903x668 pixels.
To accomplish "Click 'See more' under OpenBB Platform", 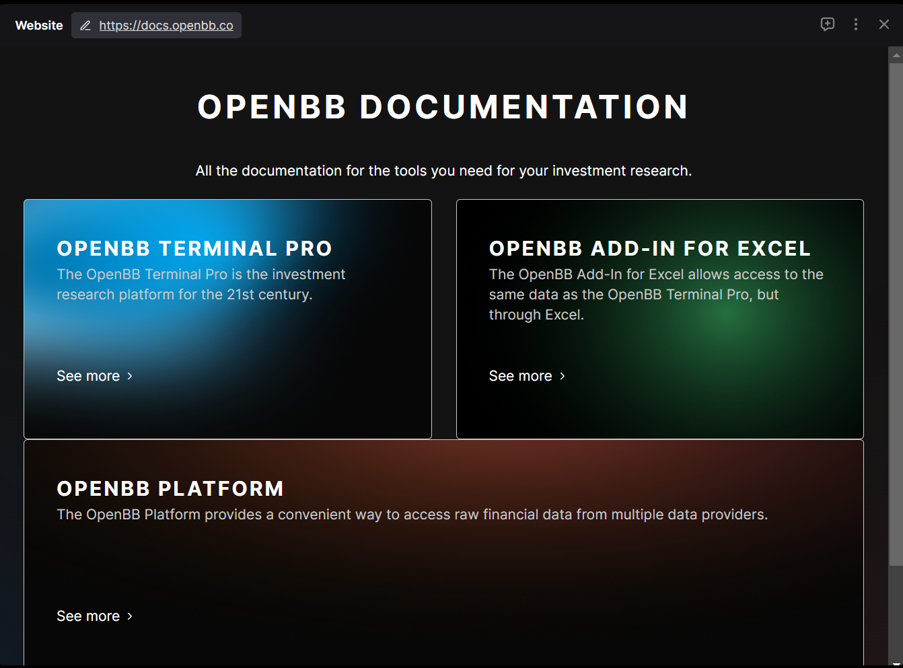I will pyautogui.click(x=88, y=616).
